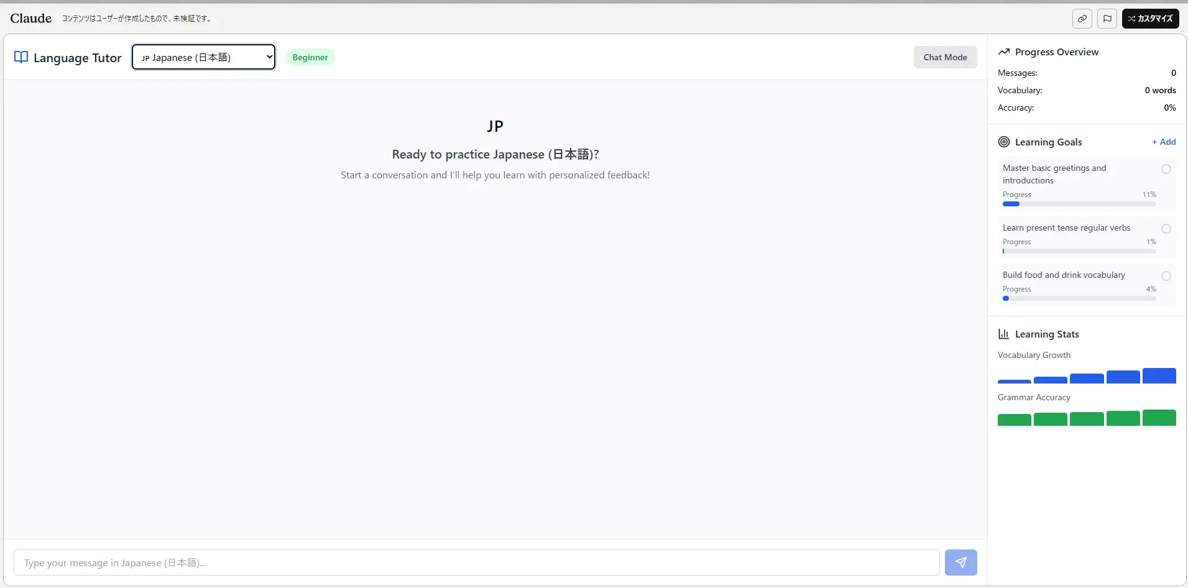The width and height of the screenshot is (1188, 588).
Task: Click the food vocabulary progress bar
Action: (1079, 298)
